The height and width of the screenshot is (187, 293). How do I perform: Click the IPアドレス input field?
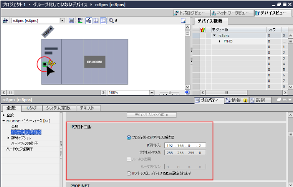[x=185, y=146]
